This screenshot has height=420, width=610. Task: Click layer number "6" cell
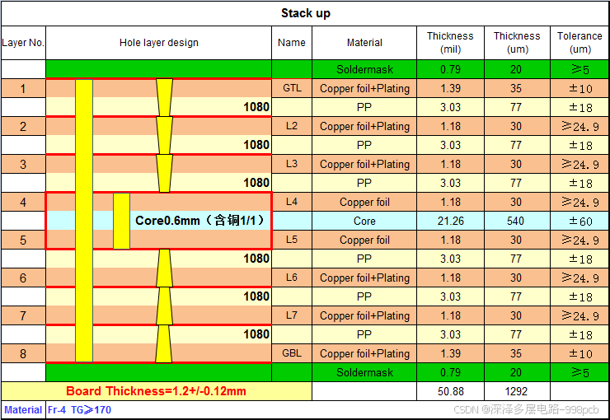point(23,278)
